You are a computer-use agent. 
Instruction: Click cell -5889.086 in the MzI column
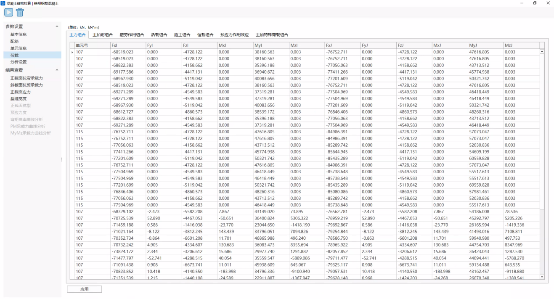307,258
